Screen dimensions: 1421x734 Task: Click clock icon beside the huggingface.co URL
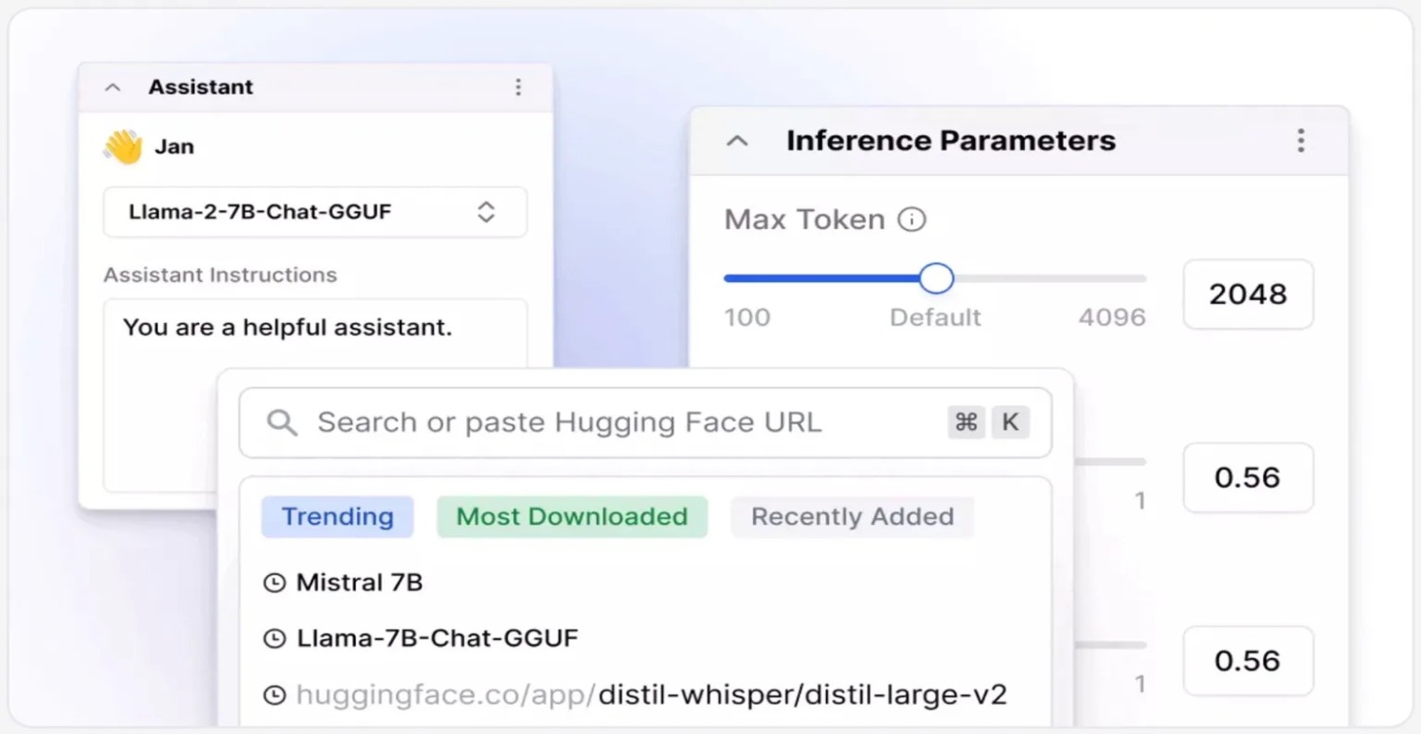click(274, 696)
